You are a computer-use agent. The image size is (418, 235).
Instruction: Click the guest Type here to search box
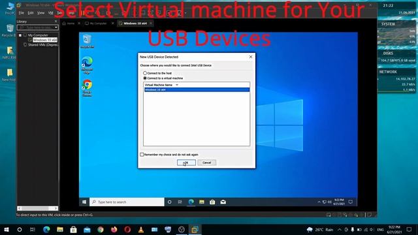(x=127, y=202)
